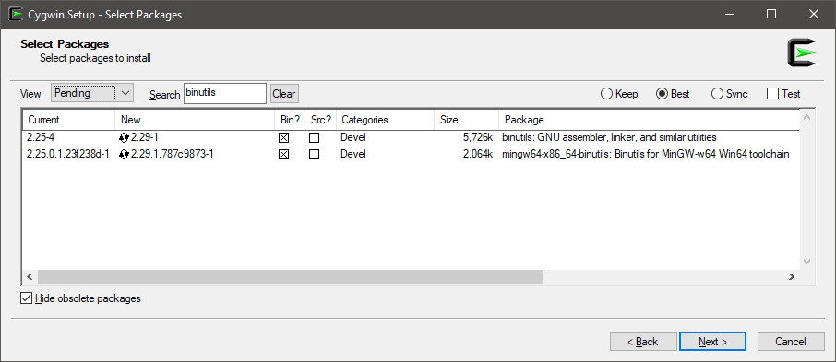Select the Keep radio button

606,94
